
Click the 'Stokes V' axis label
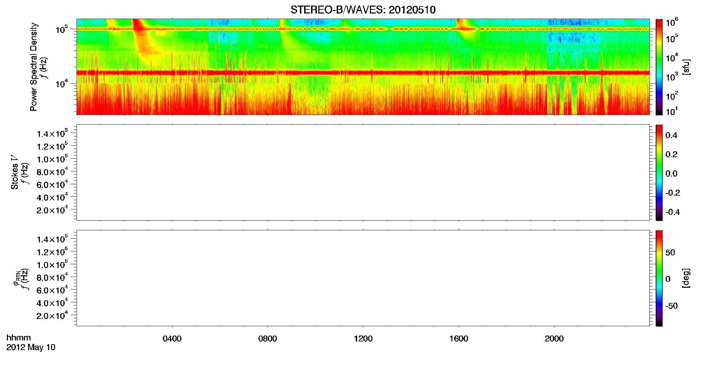tap(15, 172)
